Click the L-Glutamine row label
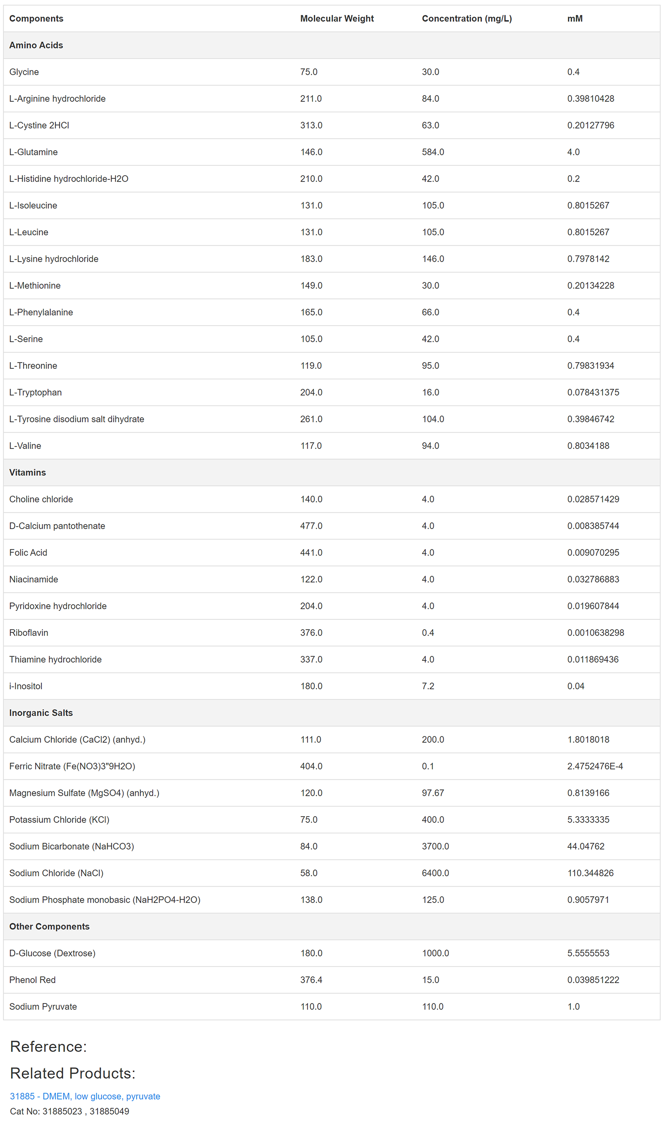664x1123 pixels. point(34,152)
